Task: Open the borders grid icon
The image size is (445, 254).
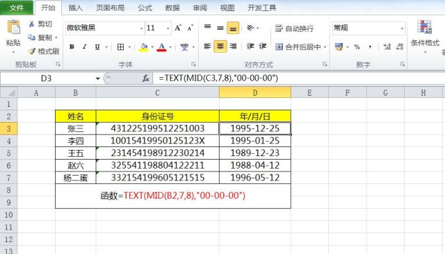Action: [x=120, y=46]
